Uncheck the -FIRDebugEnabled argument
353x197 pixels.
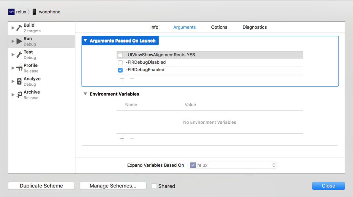click(x=120, y=70)
